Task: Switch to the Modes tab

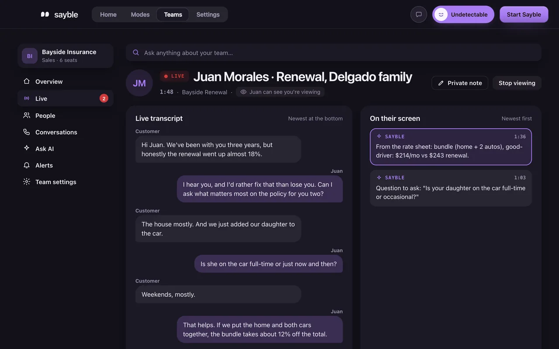Action: (x=140, y=14)
